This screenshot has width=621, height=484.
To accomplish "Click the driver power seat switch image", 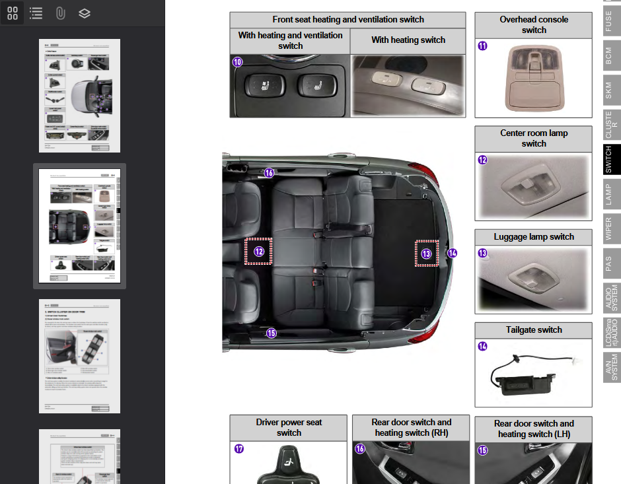I will (289, 464).
